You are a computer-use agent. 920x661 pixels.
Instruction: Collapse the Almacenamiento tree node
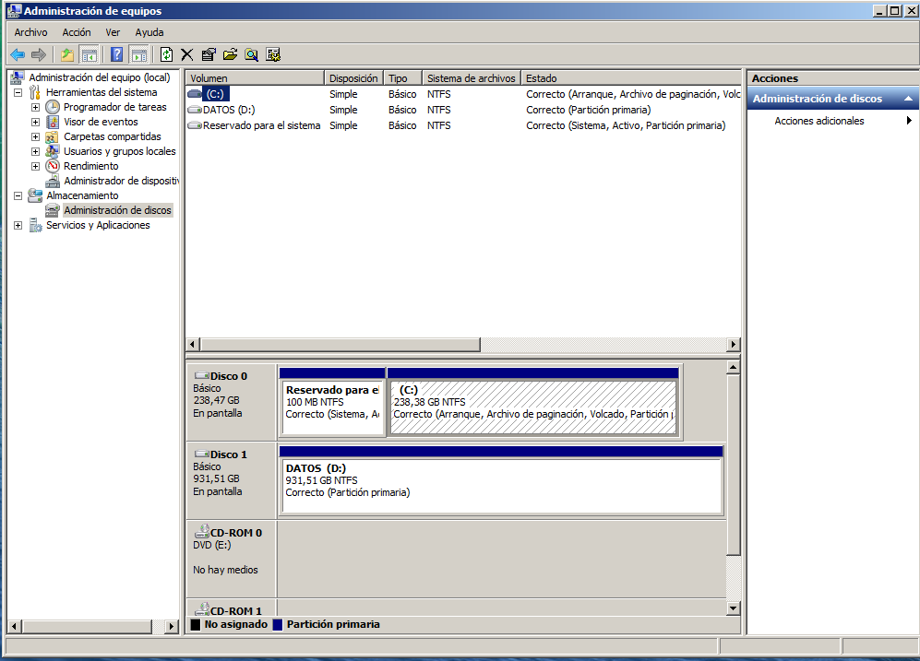point(18,195)
